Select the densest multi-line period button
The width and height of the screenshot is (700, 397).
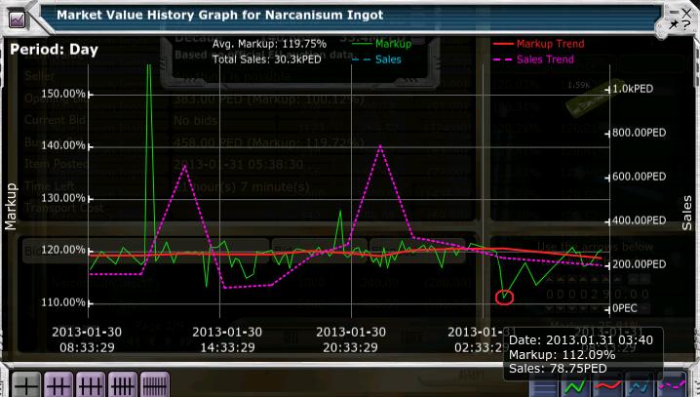(156, 384)
